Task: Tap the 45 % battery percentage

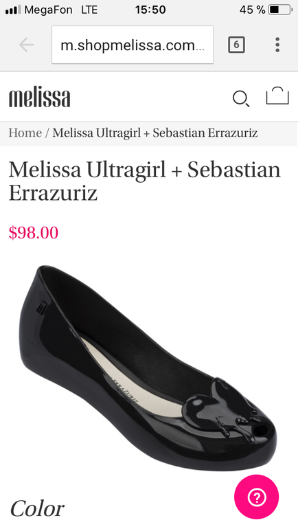Action: point(253,10)
